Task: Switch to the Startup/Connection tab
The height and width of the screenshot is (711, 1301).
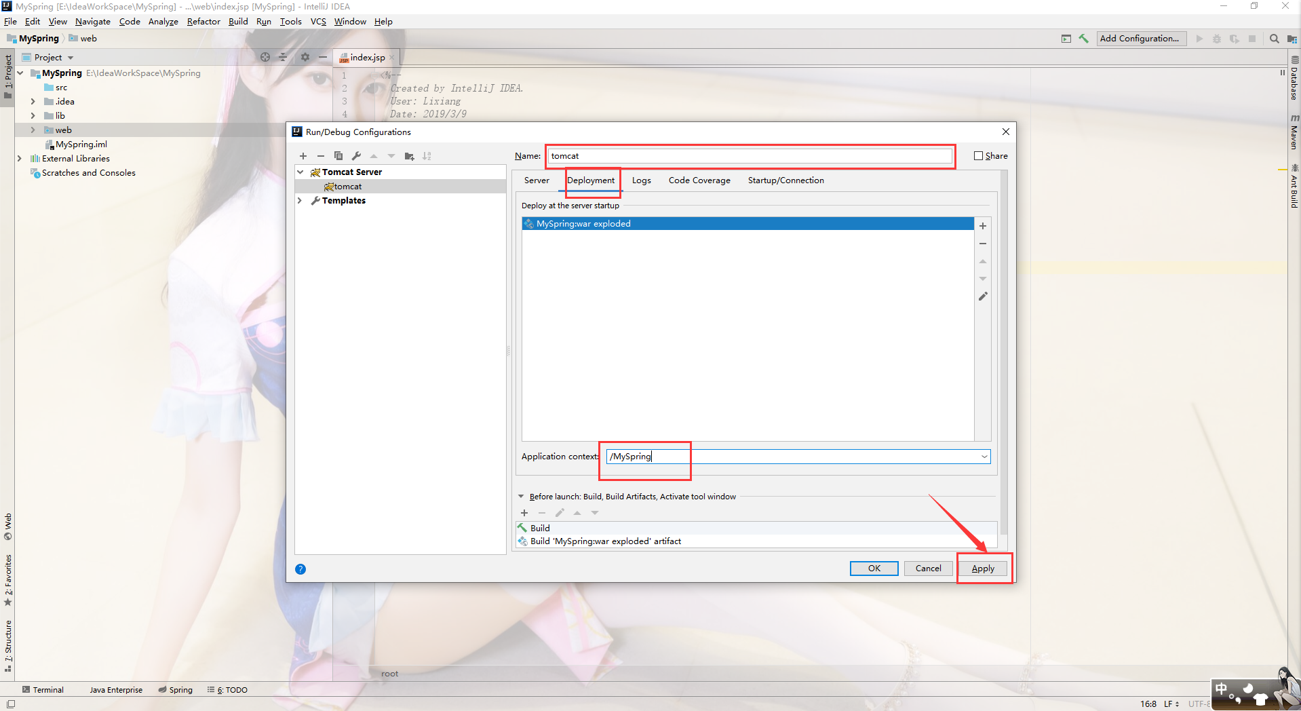Action: pyautogui.click(x=786, y=180)
